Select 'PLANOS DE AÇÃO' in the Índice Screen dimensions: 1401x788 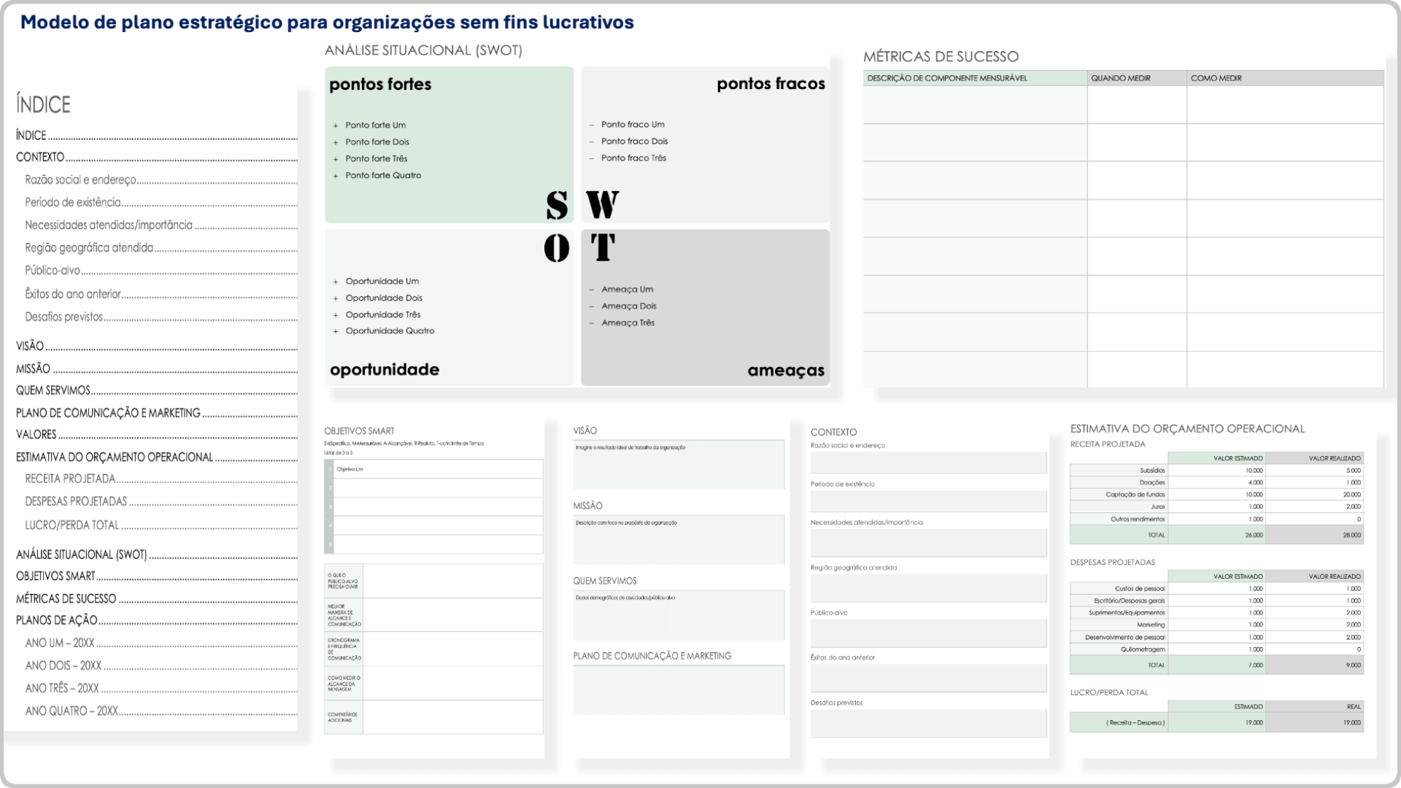pyautogui.click(x=56, y=620)
